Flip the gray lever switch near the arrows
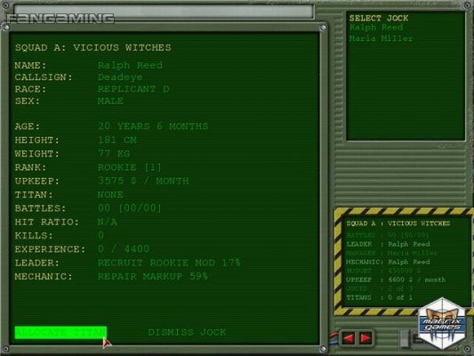 click(405, 338)
